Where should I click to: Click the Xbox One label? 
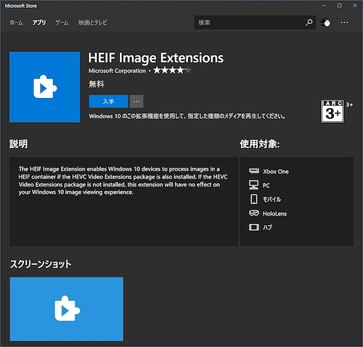(x=276, y=171)
